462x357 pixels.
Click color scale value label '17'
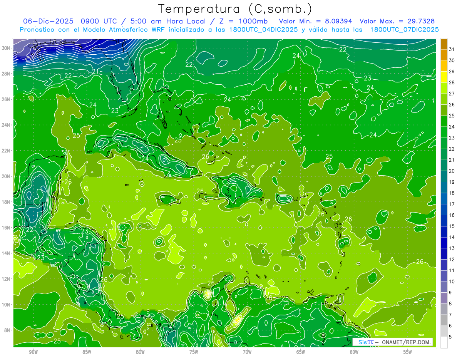pyautogui.click(x=452, y=204)
